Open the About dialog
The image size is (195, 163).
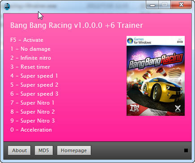[x=19, y=150]
